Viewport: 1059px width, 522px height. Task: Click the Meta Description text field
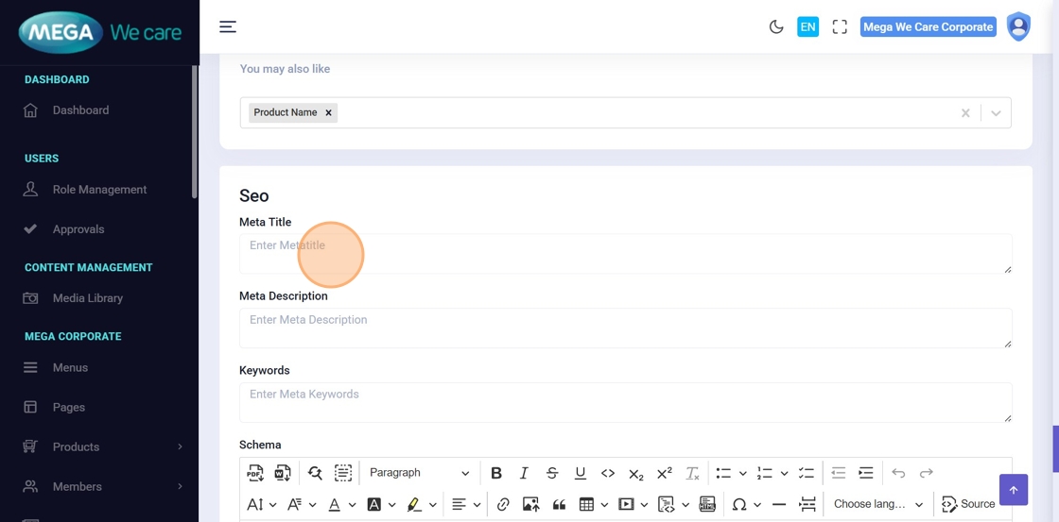tap(625, 328)
